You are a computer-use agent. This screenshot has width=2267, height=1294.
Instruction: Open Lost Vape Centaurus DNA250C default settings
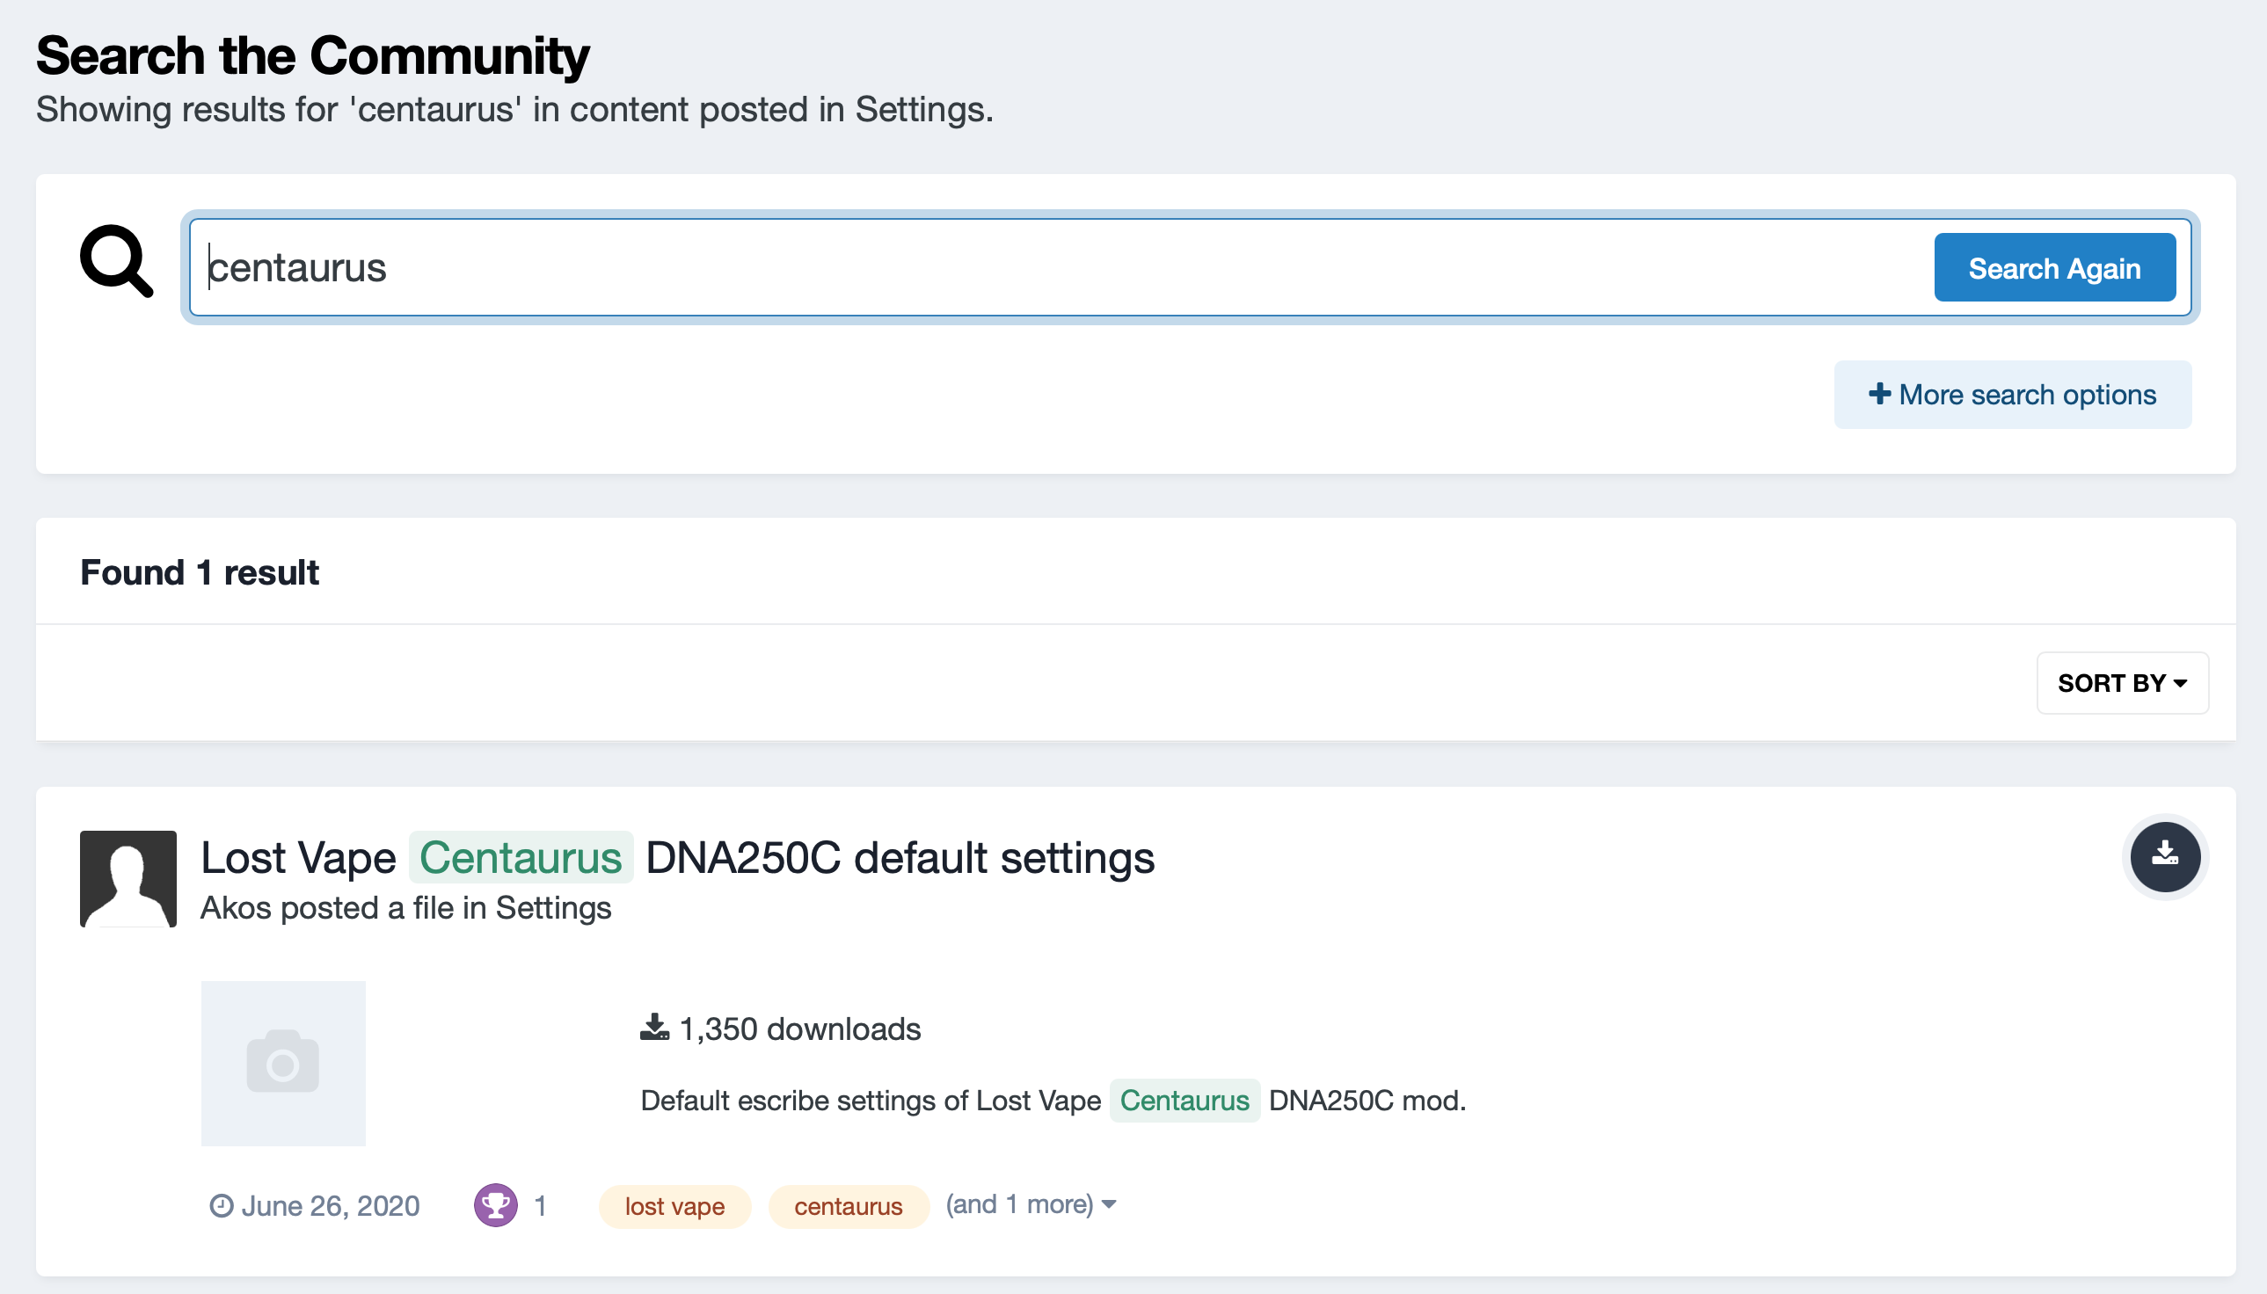(677, 858)
